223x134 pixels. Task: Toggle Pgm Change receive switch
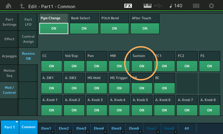pos(54,28)
